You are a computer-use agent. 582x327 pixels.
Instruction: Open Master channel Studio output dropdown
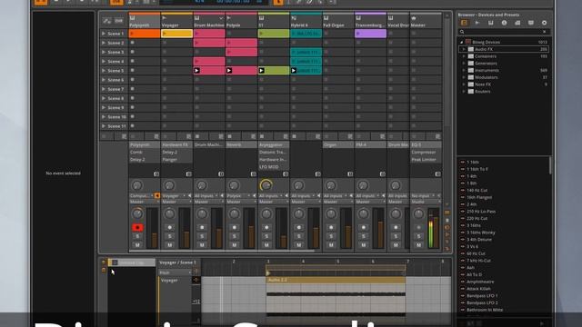pyautogui.click(x=426, y=202)
